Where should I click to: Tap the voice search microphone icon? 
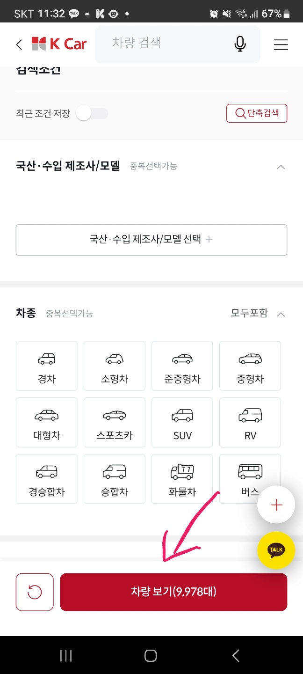click(x=240, y=44)
